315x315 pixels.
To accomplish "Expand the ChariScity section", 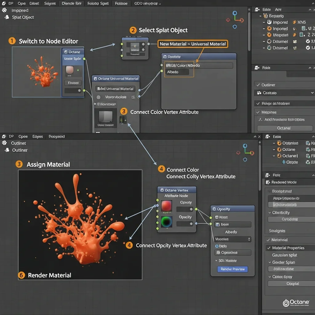I will tap(269, 213).
